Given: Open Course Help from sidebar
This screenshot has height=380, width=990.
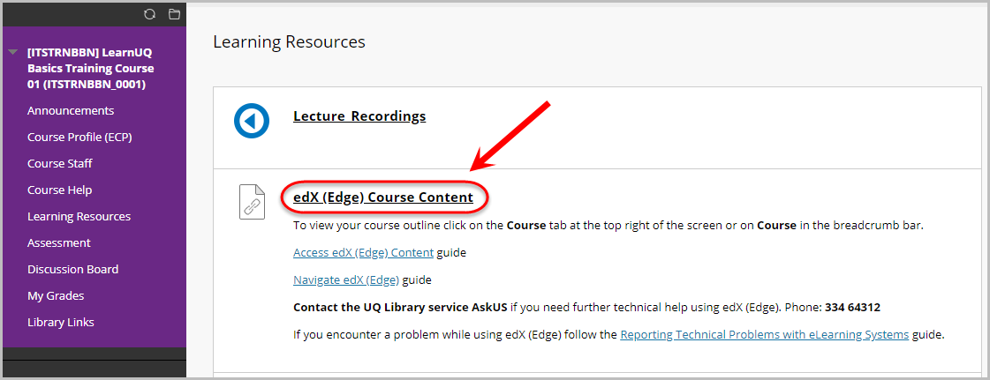Looking at the screenshot, I should click(59, 190).
